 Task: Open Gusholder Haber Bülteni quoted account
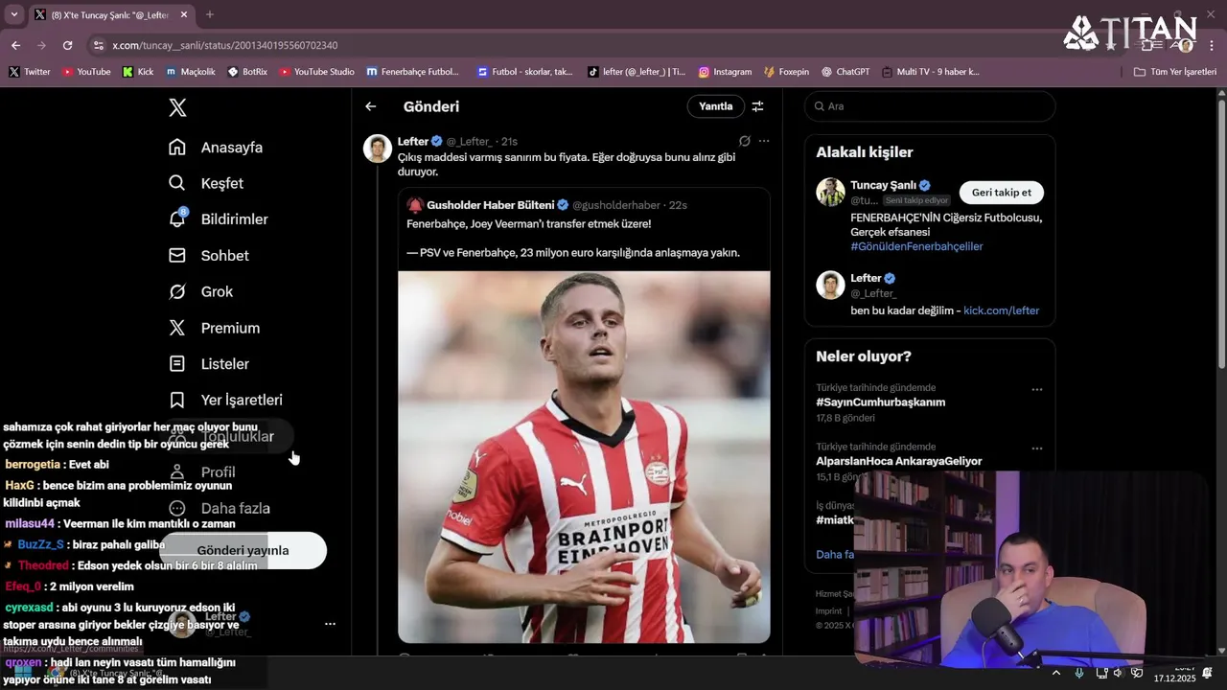coord(489,205)
